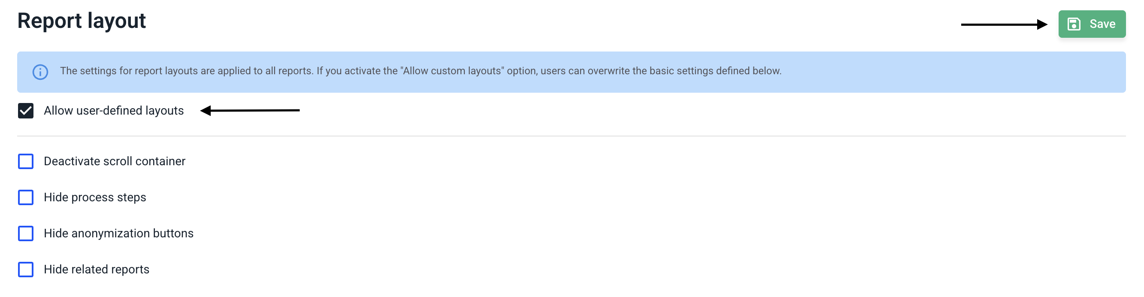Check the Hide anonymization buttons checkbox

[x=26, y=233]
